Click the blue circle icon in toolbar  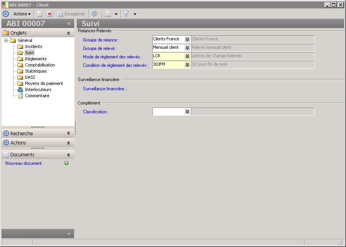point(6,14)
